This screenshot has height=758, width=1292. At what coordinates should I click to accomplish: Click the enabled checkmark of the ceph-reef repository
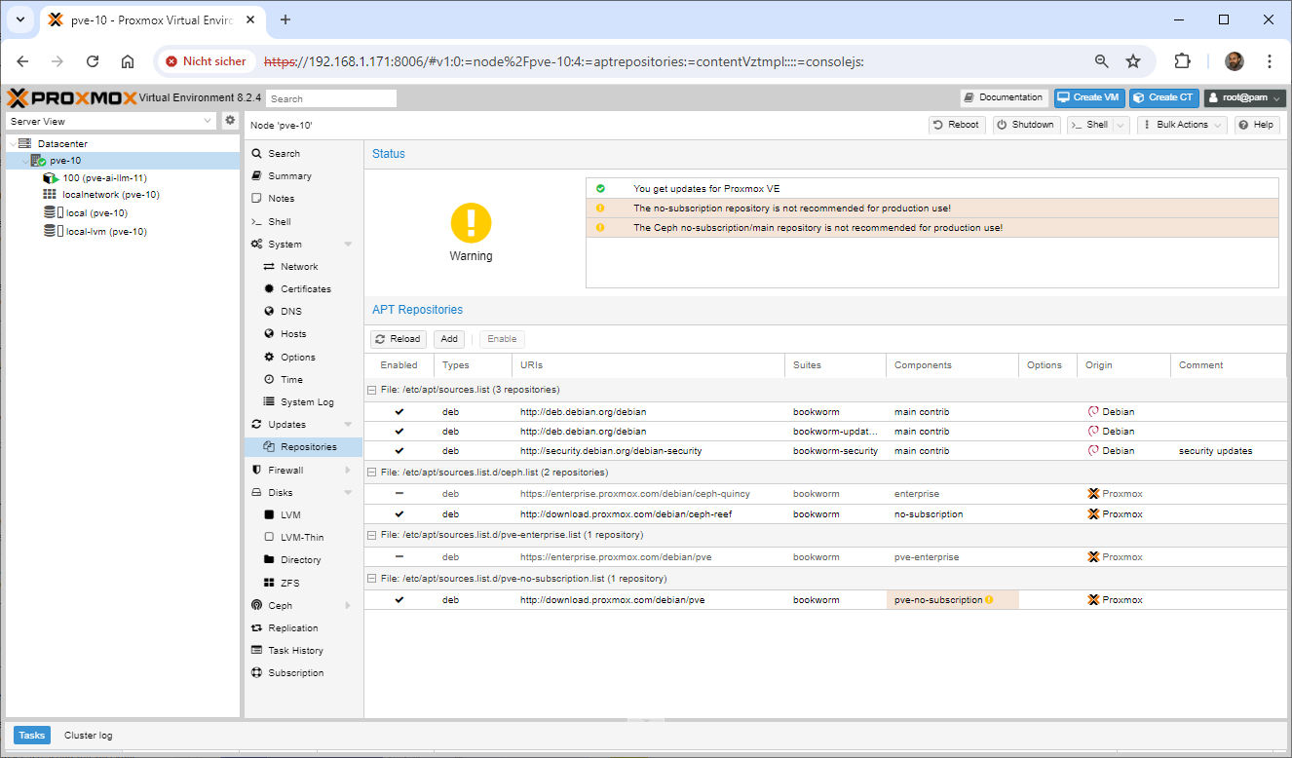(x=399, y=514)
